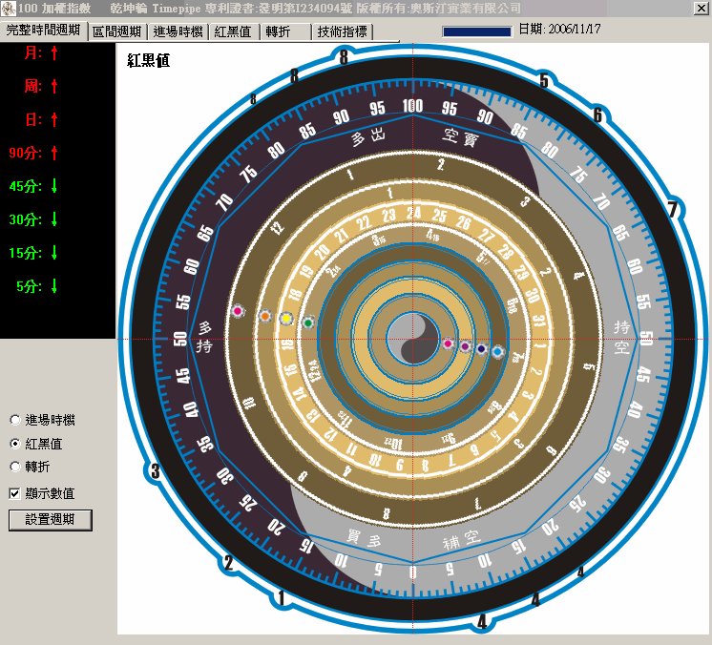Open the 紅黑值 tab at the top
Image resolution: width=712 pixels, height=645 pixels.
pyautogui.click(x=233, y=31)
